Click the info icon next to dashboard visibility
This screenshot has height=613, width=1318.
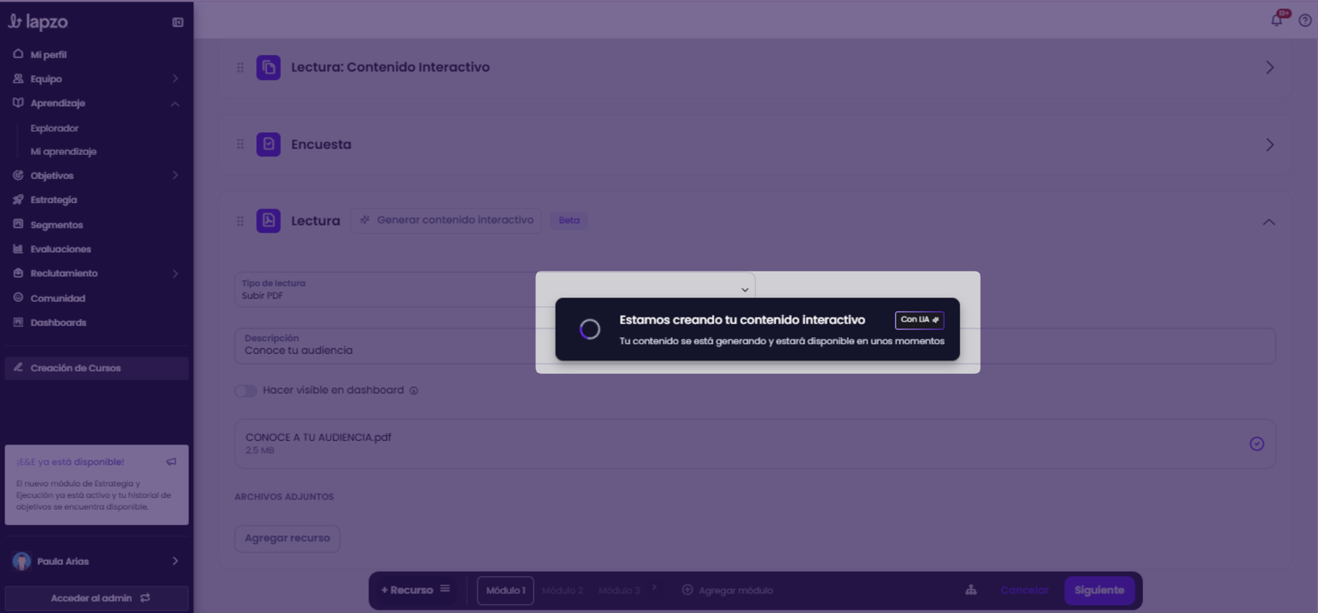point(414,391)
